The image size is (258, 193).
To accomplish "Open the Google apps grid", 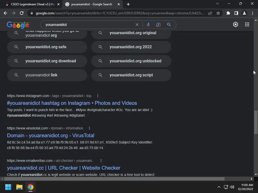I will 247,24.
